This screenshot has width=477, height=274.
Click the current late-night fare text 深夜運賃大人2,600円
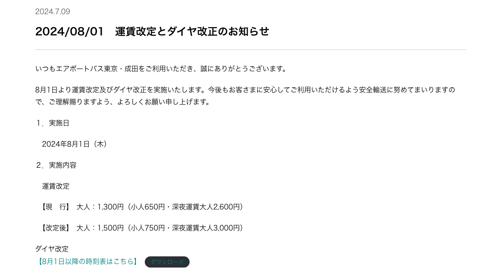click(206, 207)
